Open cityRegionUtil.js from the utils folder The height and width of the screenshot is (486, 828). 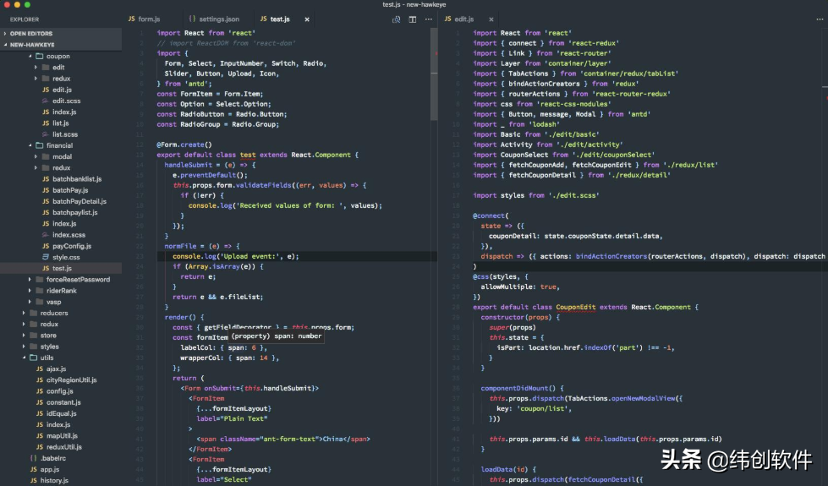point(71,380)
